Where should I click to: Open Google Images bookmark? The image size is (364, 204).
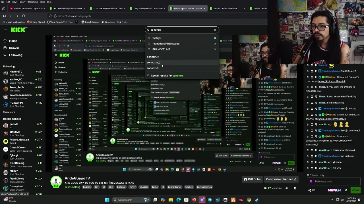point(90,22)
